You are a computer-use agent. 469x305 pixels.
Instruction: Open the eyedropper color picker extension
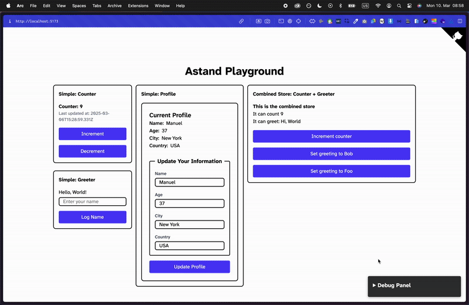[355, 21]
